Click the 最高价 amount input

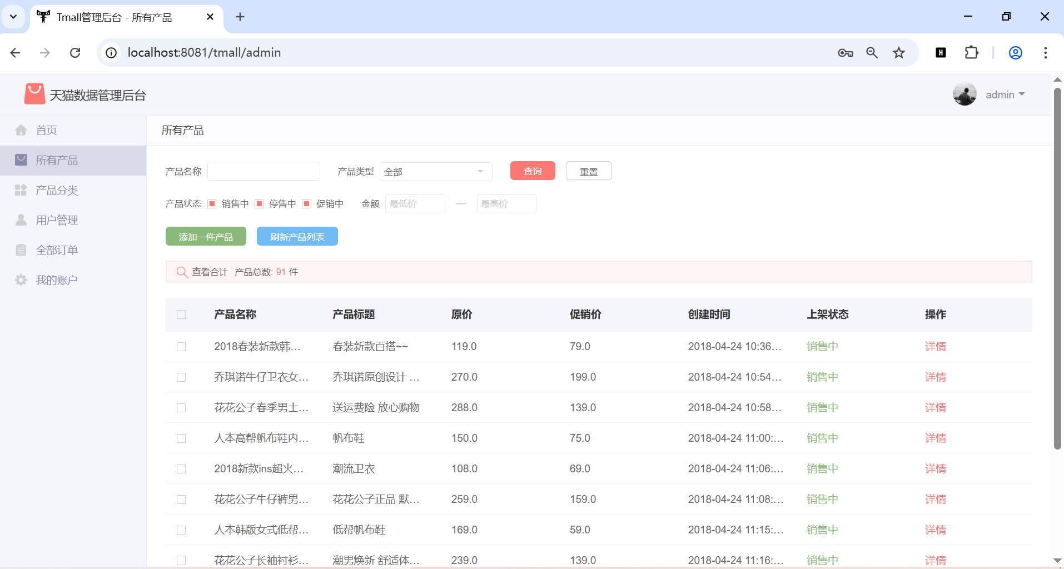point(506,204)
